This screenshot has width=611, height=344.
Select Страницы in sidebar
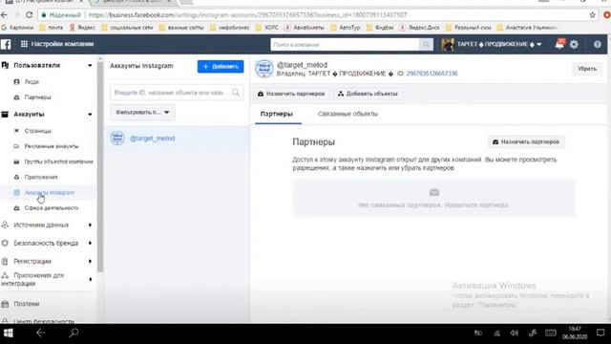pyautogui.click(x=37, y=131)
